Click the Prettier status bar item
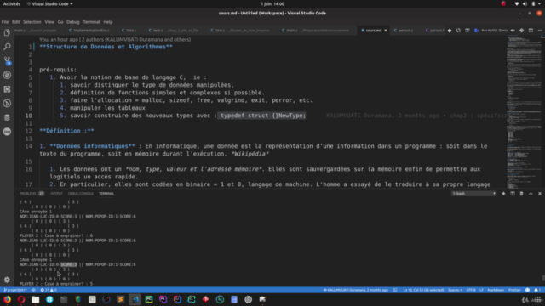Image resolution: width=545 pixels, height=306 pixels. point(514,290)
